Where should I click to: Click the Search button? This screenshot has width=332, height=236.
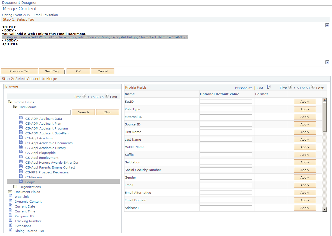click(x=83, y=112)
